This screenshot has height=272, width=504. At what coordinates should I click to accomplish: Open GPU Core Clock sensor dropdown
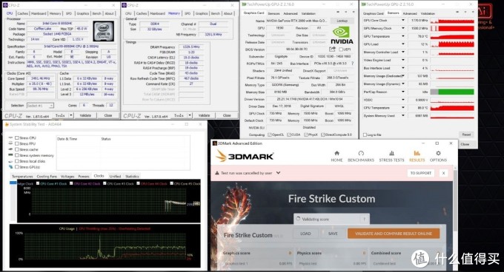pyautogui.click(x=402, y=20)
